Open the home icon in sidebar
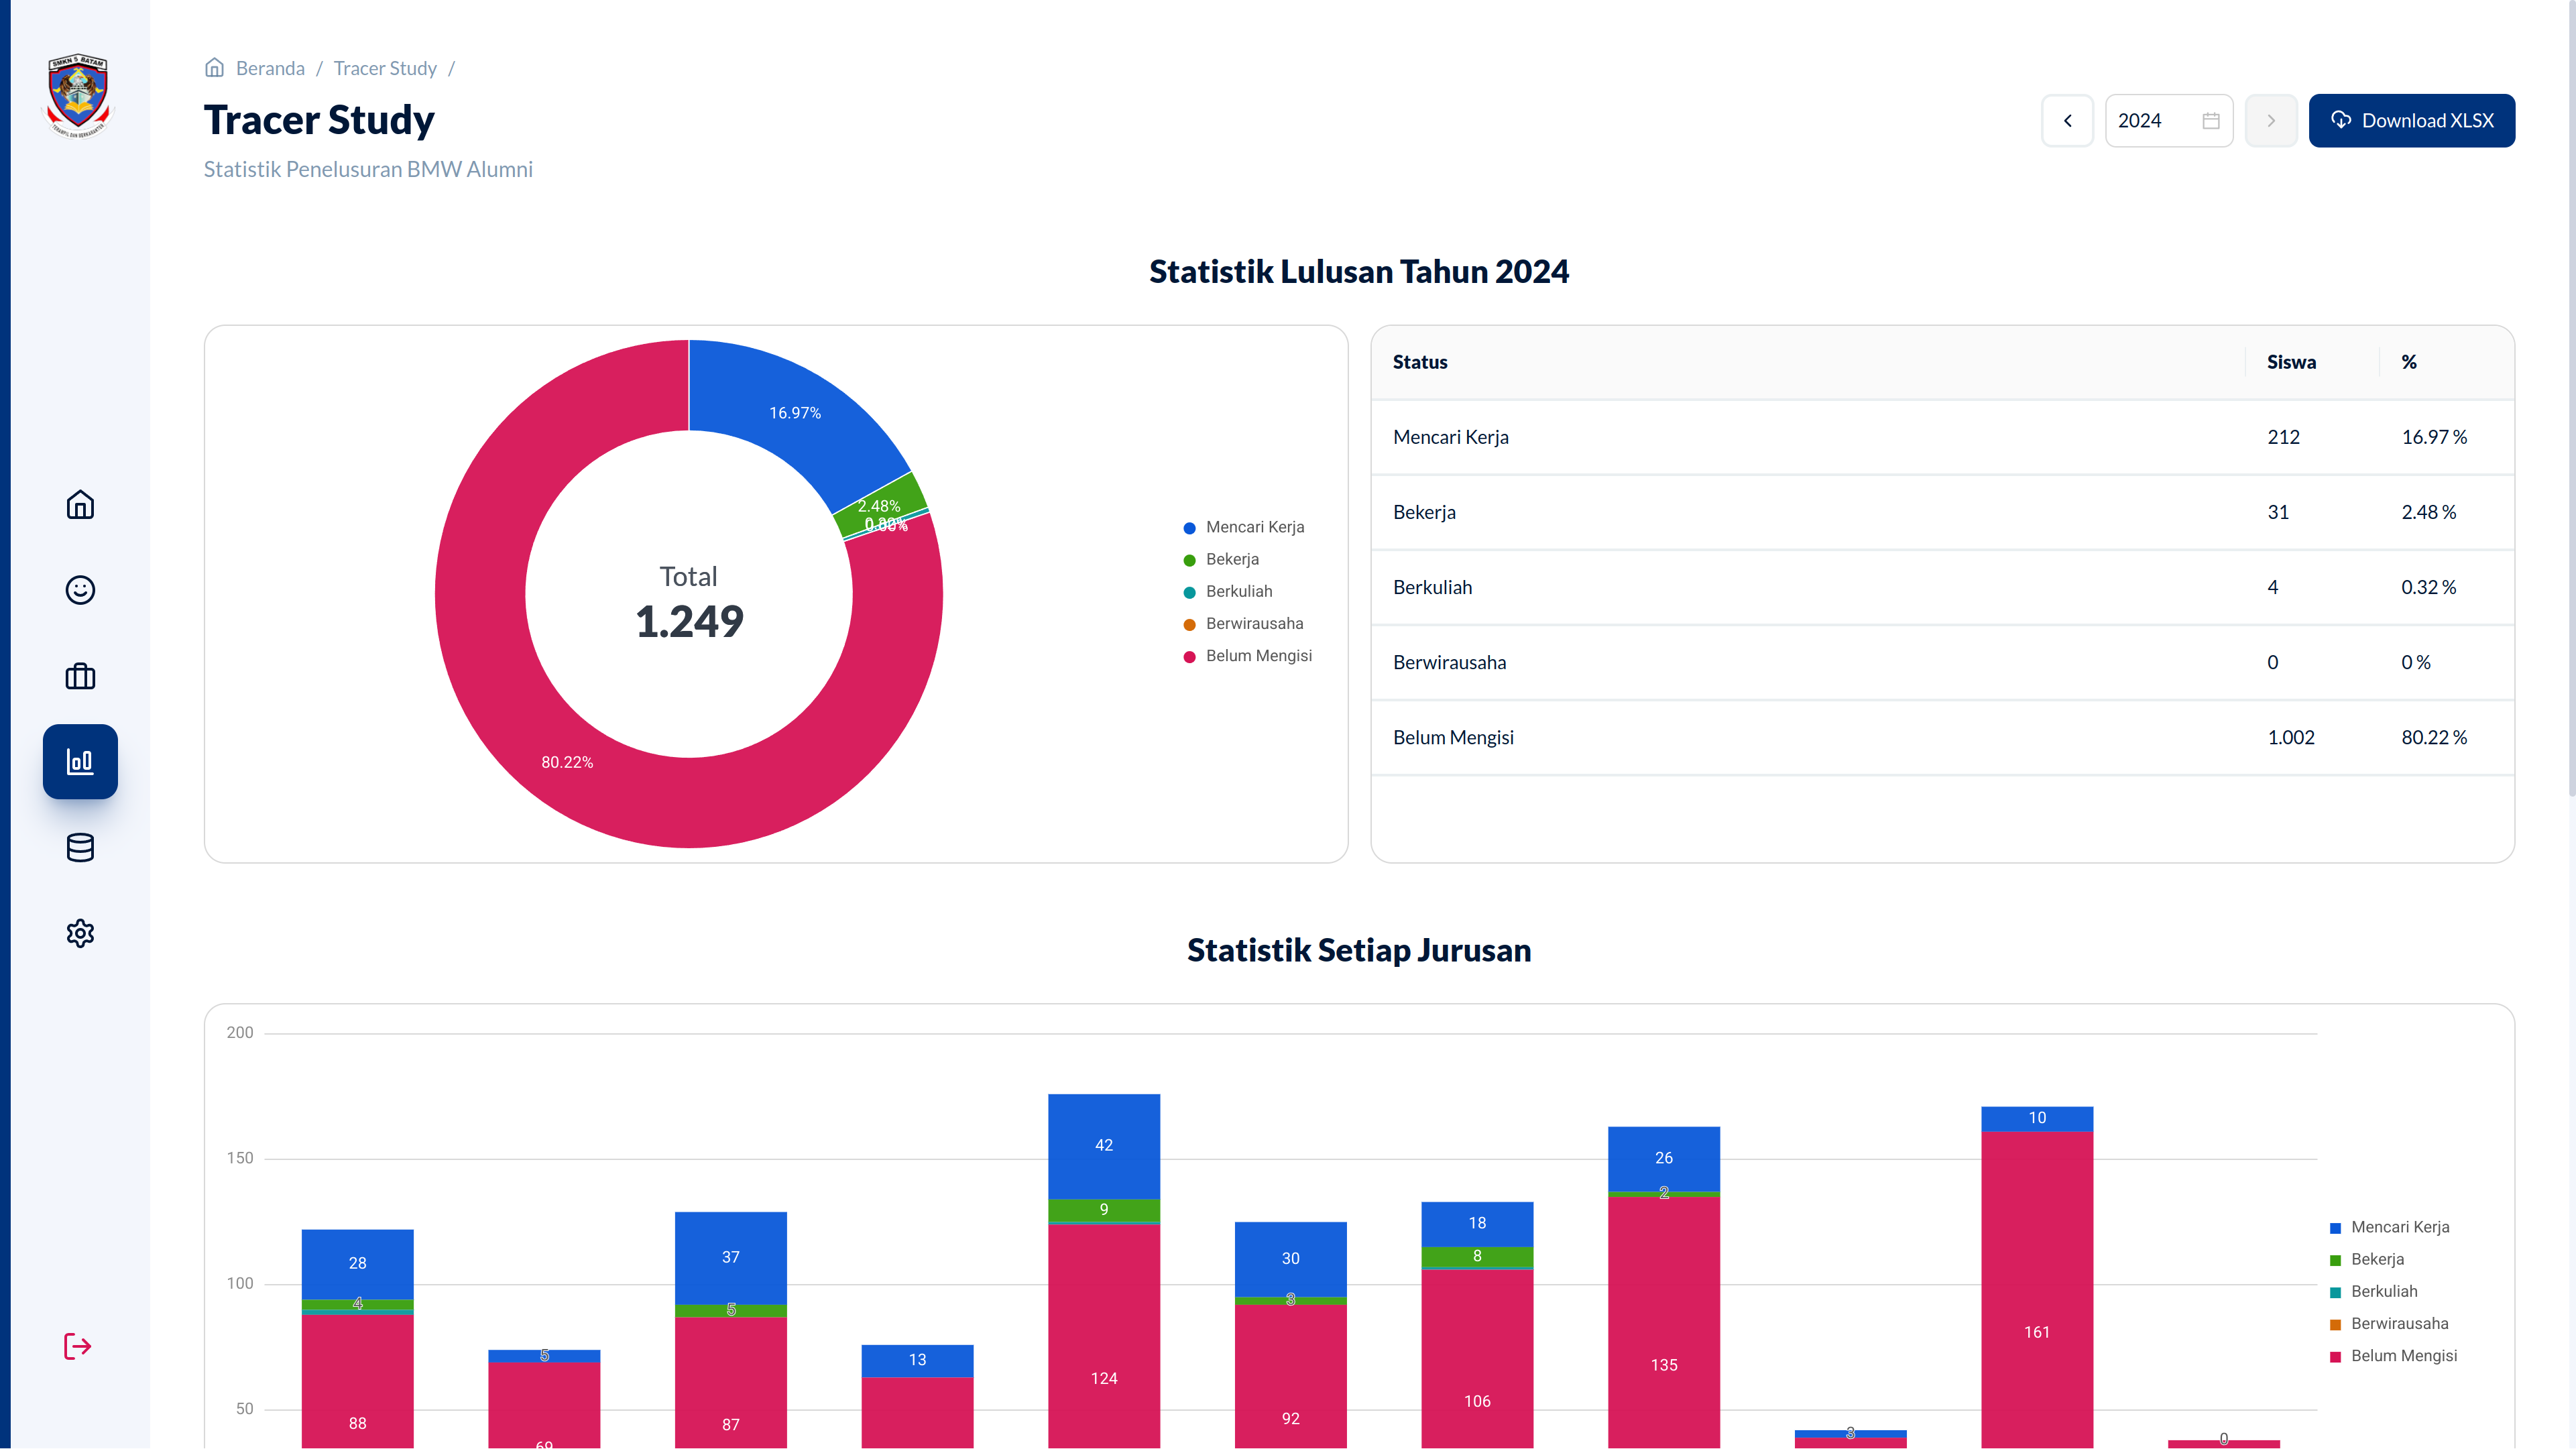Viewport: 2576px width, 1449px height. (80, 505)
